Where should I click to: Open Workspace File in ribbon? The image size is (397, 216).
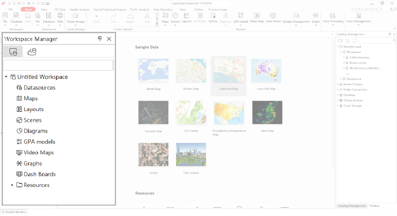[x=5, y=18]
